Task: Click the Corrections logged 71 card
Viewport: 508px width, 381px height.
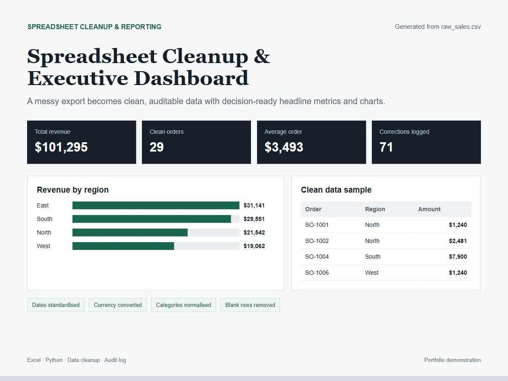Action: (426, 142)
